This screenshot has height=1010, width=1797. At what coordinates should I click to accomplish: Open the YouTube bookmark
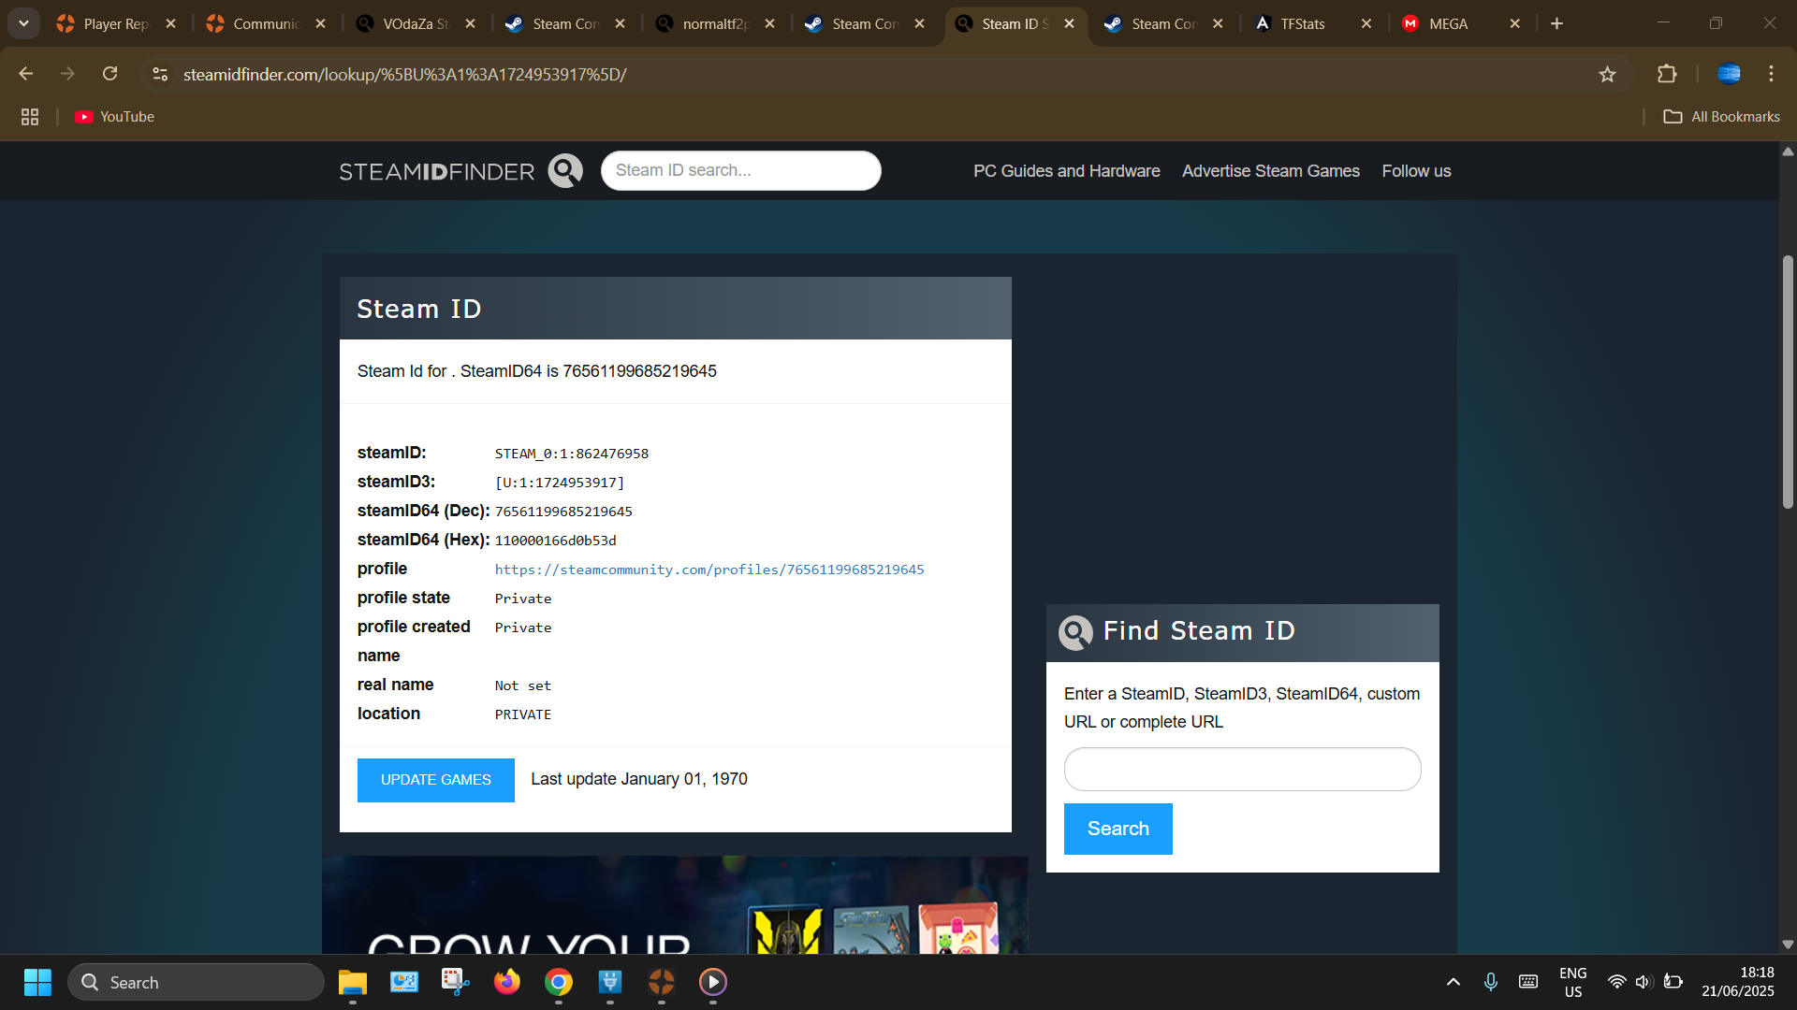tap(115, 117)
